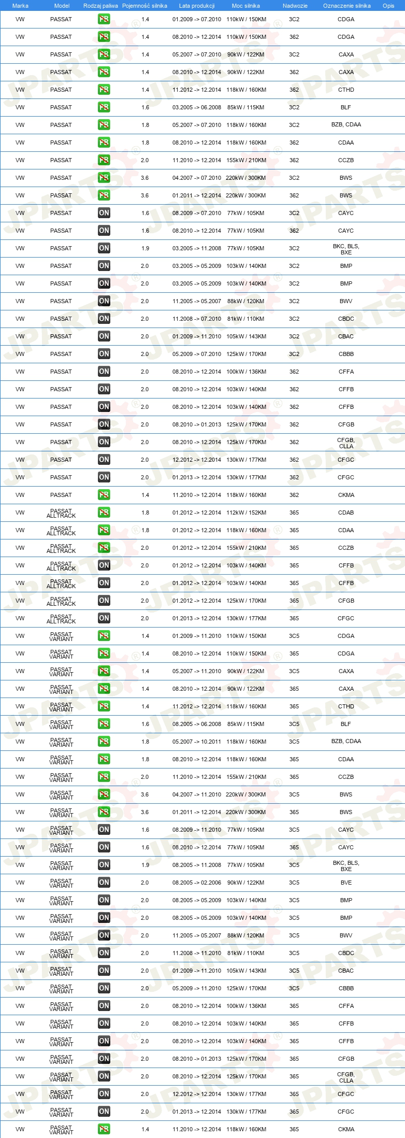The width and height of the screenshot is (405, 1138).
Task: Click the Moc silnika column header
Action: point(246,6)
